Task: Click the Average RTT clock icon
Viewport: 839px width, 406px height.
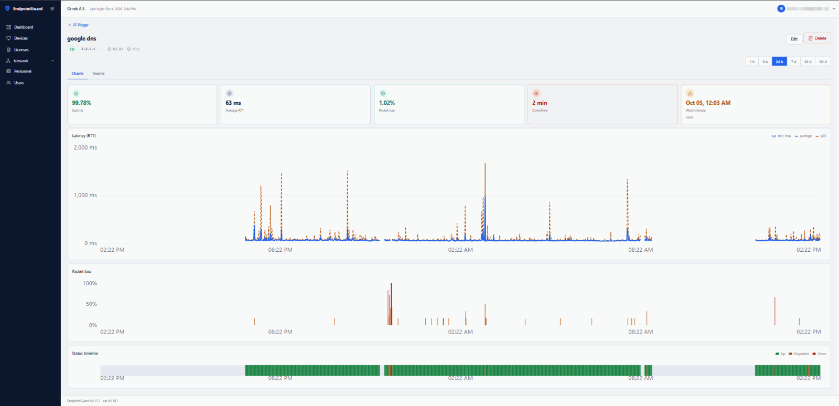Action: 229,93
